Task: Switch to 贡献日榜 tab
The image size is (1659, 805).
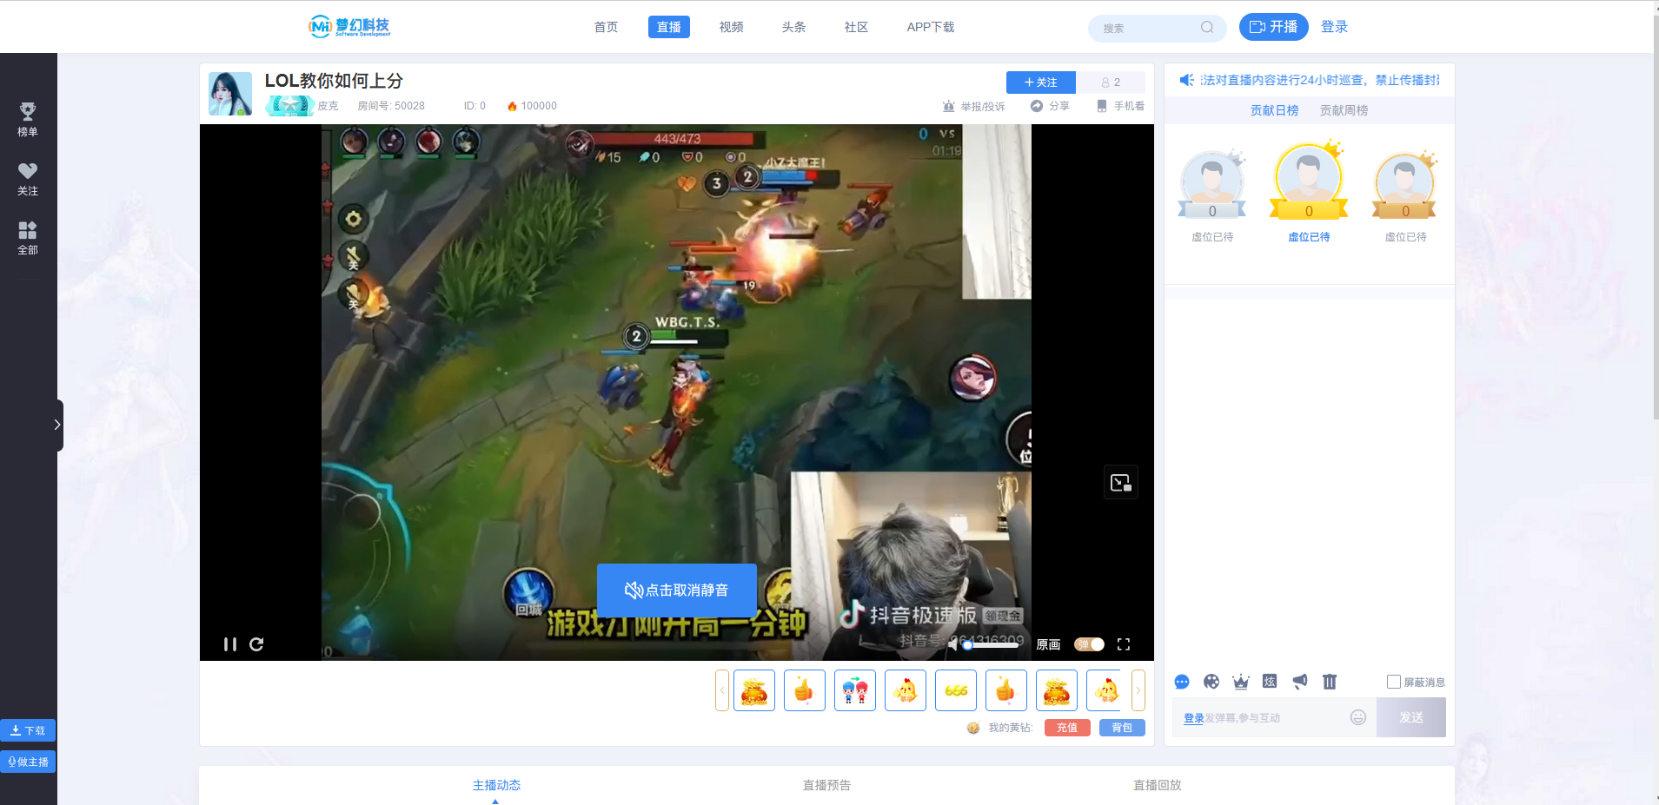Action: click(1274, 110)
